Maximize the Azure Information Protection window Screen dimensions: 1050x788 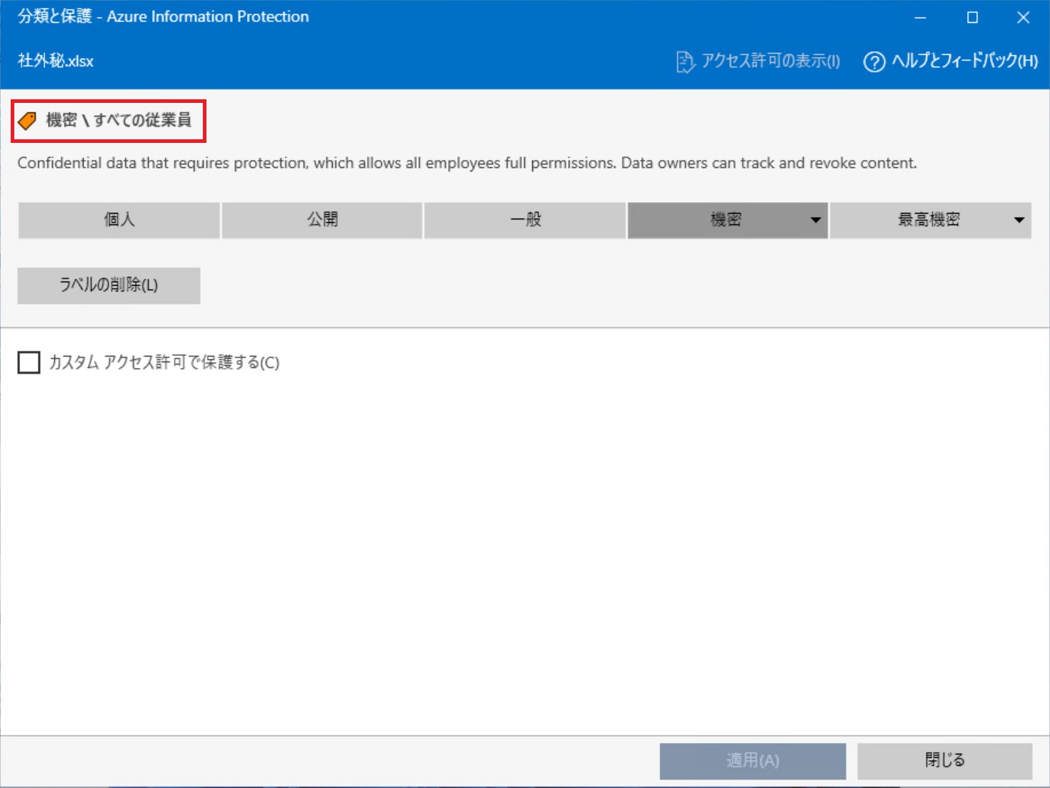pos(972,17)
